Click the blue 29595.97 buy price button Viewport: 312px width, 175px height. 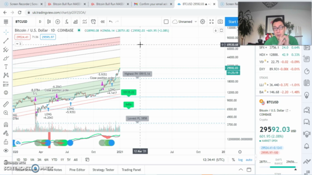(x=48, y=37)
